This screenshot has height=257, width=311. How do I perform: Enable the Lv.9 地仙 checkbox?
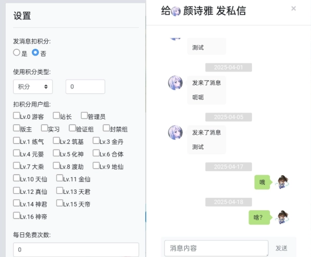pyautogui.click(x=96, y=166)
